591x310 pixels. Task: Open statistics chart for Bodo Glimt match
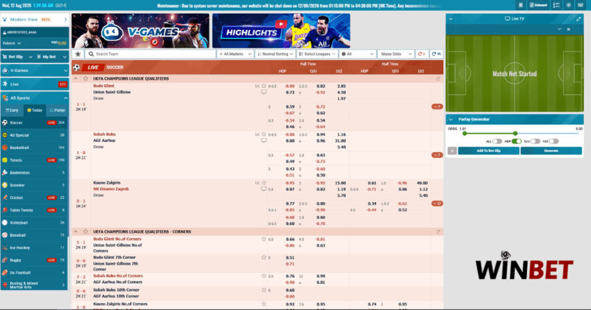(257, 86)
